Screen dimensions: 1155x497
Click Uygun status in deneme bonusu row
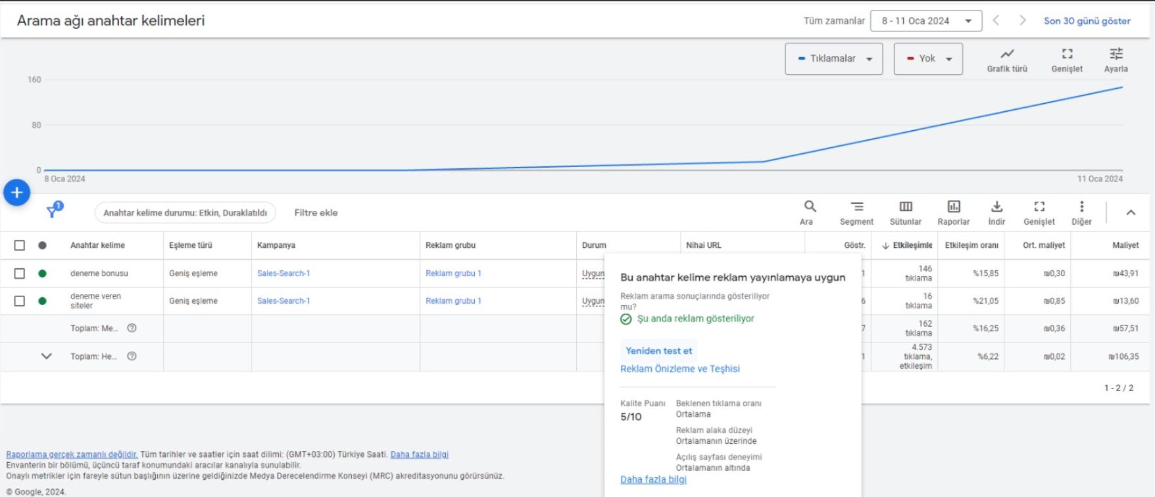tap(593, 273)
